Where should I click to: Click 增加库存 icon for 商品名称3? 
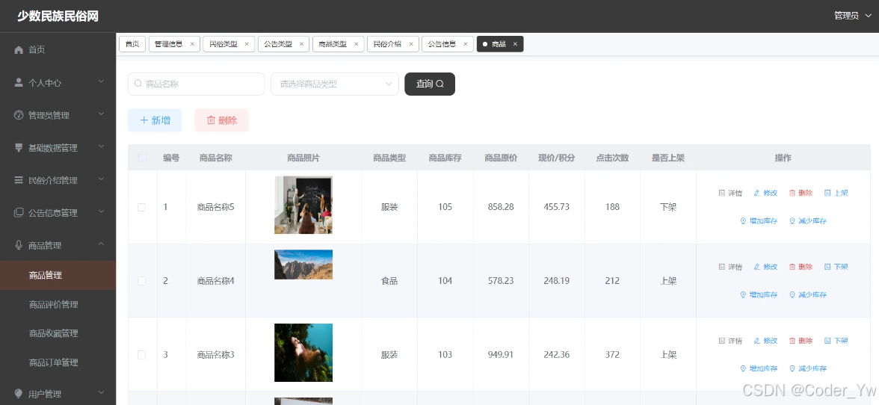743,368
